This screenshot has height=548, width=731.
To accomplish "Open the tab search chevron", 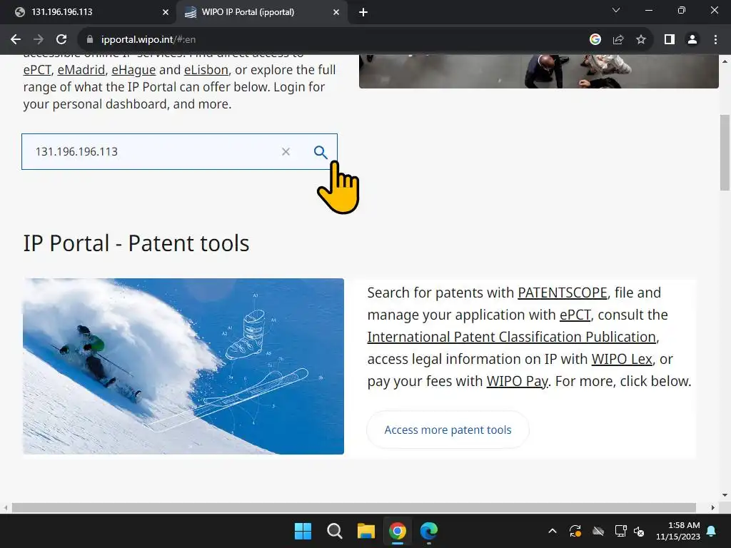I will (616, 10).
